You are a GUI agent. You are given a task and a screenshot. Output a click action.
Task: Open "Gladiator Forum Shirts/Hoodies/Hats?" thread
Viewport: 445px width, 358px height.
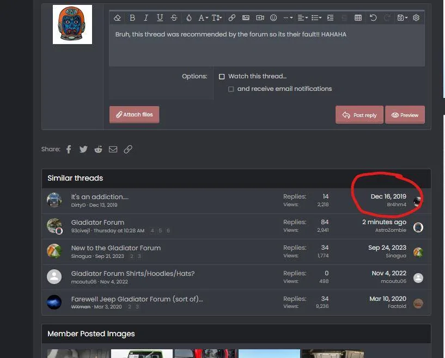pos(133,274)
